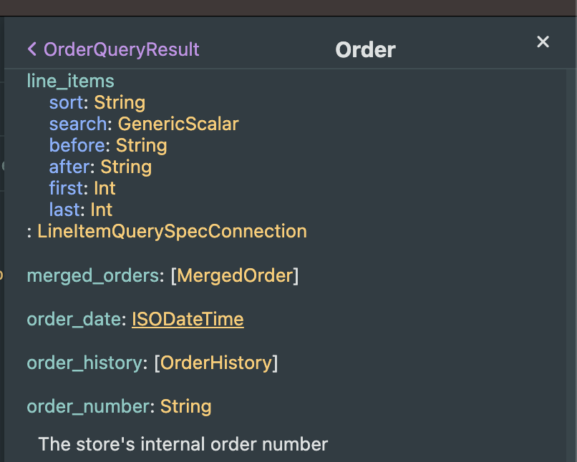Open the MergedOrder type definition
Viewport: 577px width, 462px height.
coord(235,275)
